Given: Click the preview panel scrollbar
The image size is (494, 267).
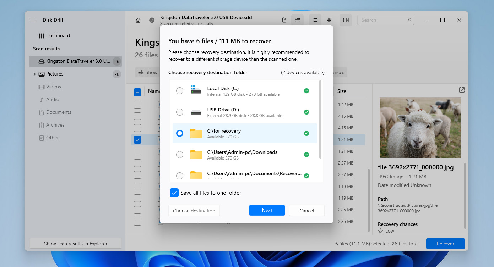Looking at the screenshot, I should pos(465,196).
